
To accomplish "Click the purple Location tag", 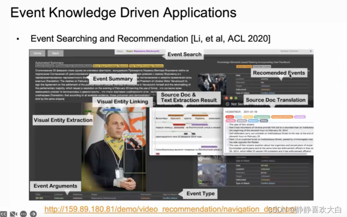I will [x=300, y=117].
